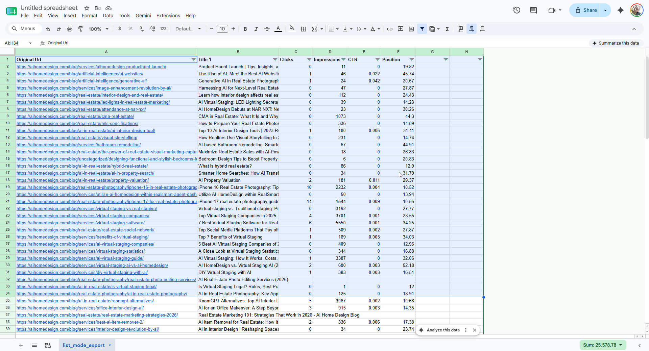
Task: Go to Sheets home
Action: [x=11, y=11]
